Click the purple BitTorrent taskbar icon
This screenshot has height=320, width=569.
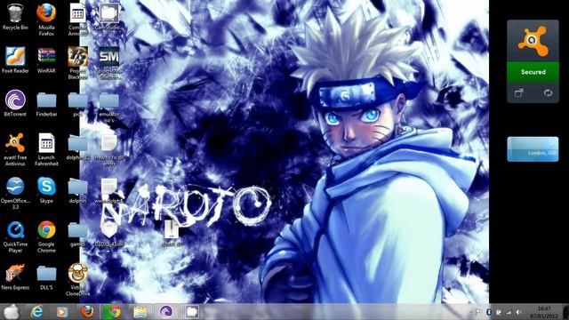pos(166,312)
